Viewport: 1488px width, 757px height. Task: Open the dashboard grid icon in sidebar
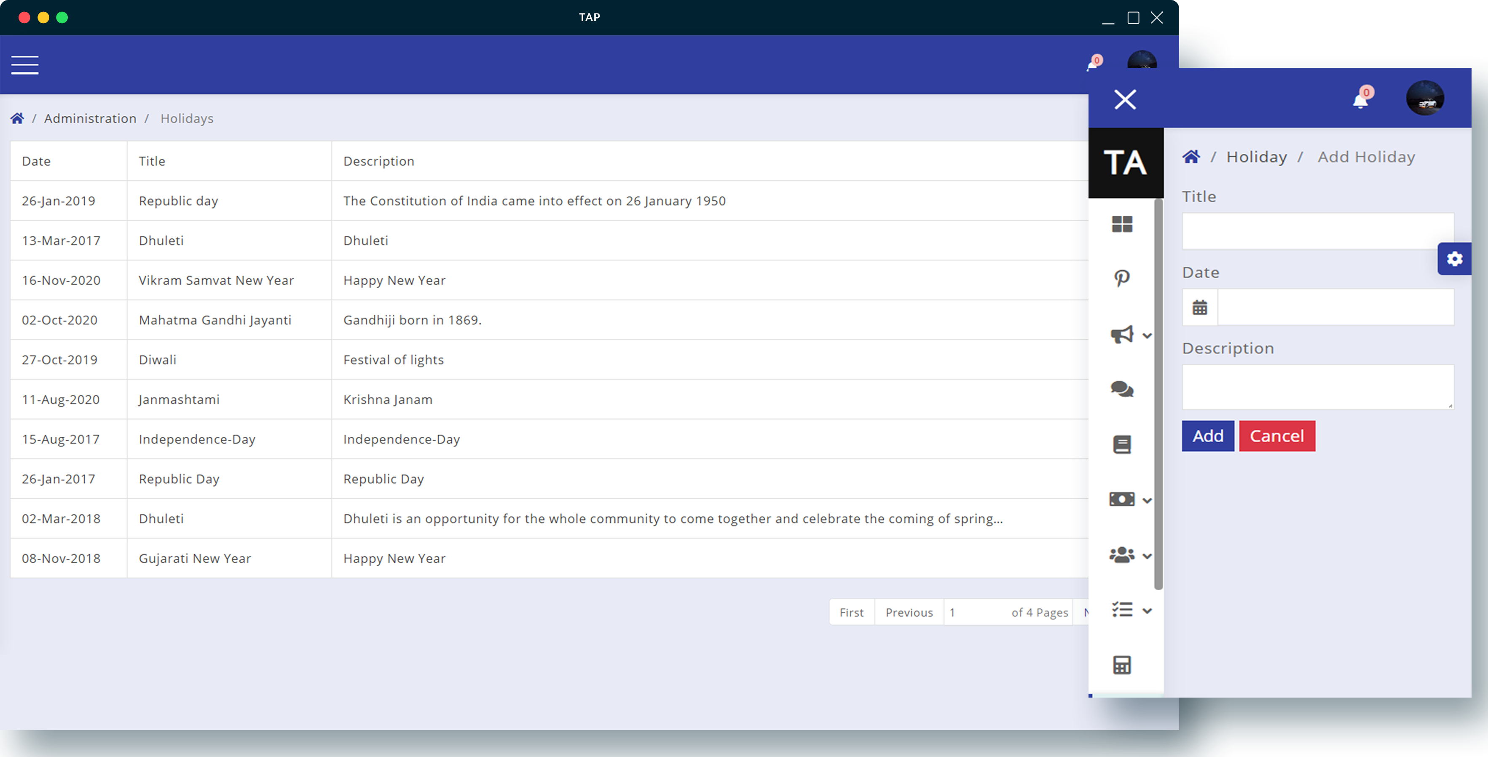click(x=1122, y=224)
